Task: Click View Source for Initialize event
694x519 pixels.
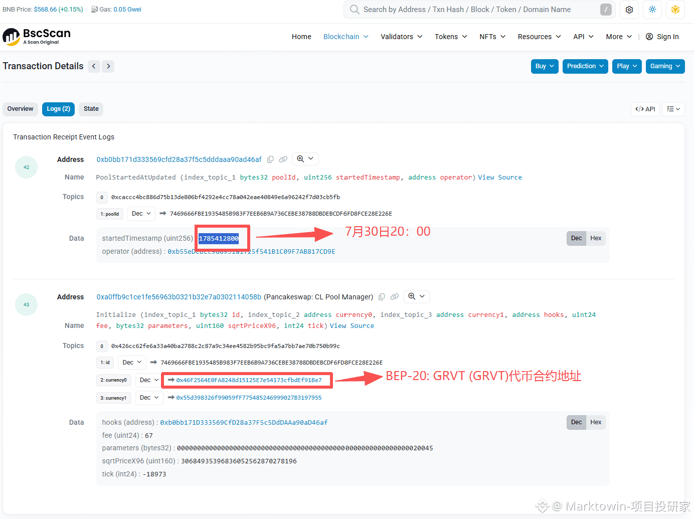Action: point(352,326)
